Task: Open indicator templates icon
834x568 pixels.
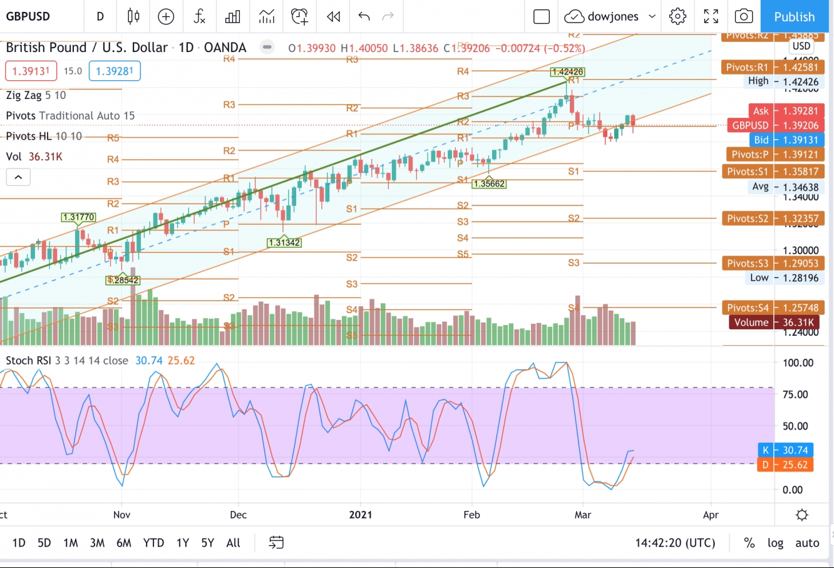Action: [267, 16]
